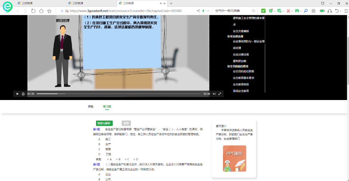The width and height of the screenshot is (349, 181).
Task: Click the headphones read-aloud icon in the toolbar
Action: [x=330, y=11]
